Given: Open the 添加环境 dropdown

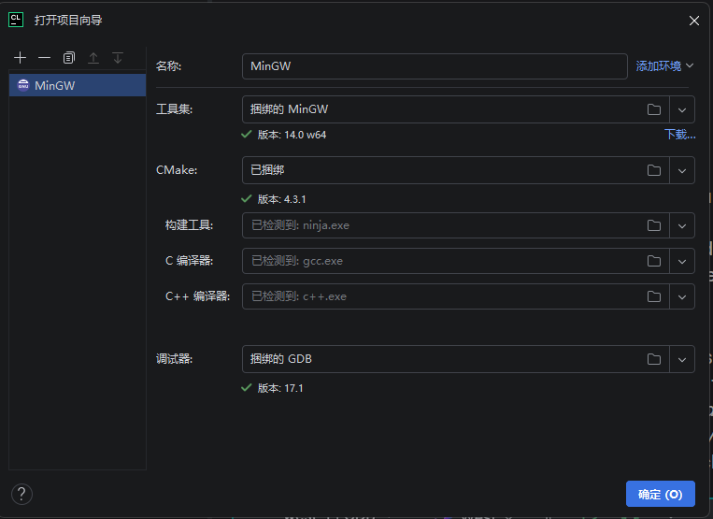Looking at the screenshot, I should (x=664, y=66).
